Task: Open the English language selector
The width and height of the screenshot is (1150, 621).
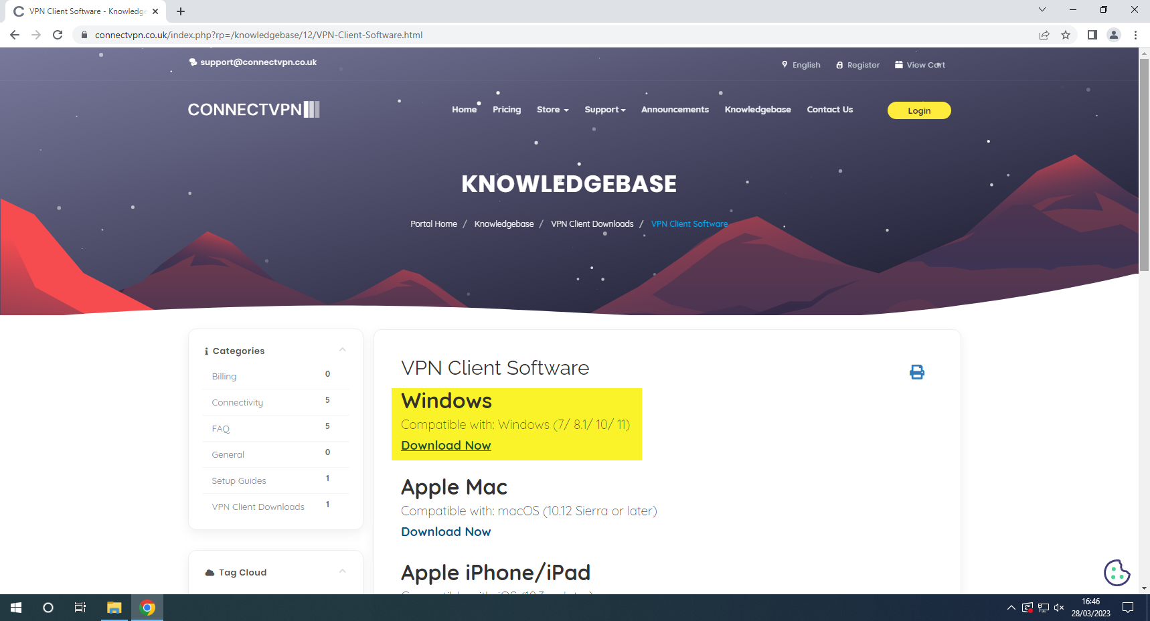Action: pos(801,65)
